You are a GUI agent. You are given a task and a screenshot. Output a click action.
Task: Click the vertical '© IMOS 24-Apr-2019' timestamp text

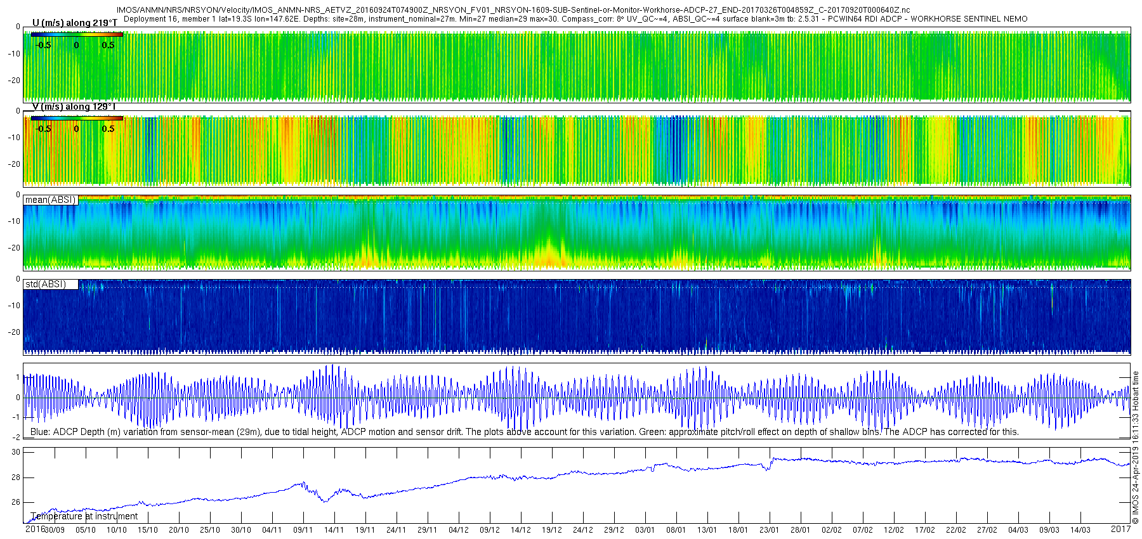click(1136, 448)
